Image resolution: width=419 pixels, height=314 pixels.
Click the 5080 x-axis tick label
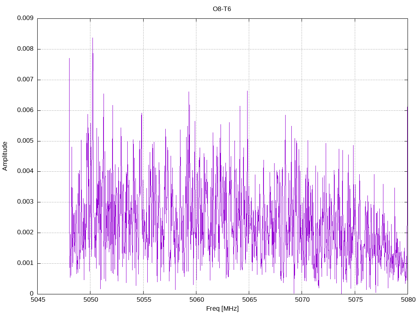coord(408,300)
